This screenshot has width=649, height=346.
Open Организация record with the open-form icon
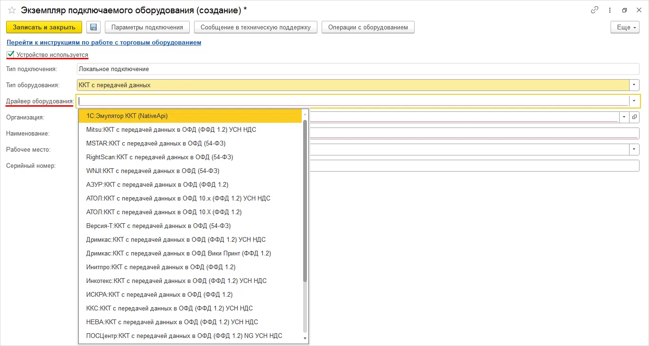(x=635, y=117)
